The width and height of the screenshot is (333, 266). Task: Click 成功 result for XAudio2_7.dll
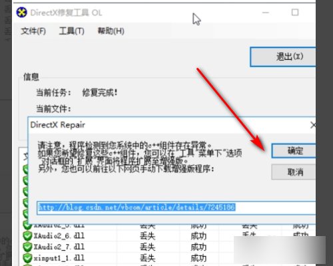198,247
